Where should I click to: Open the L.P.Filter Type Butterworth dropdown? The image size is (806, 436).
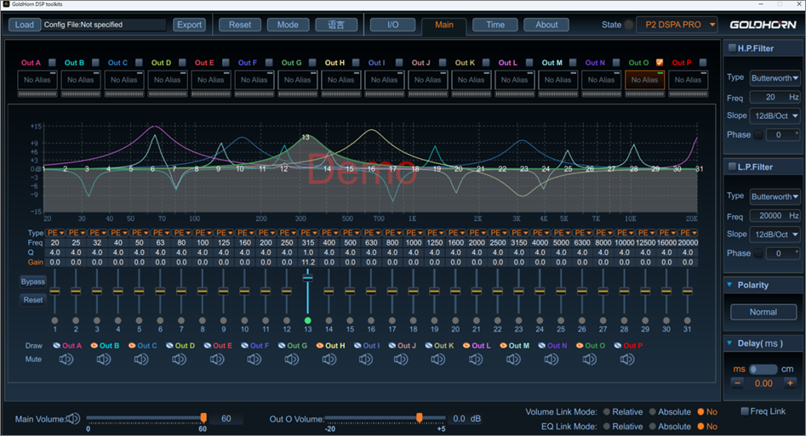click(775, 196)
